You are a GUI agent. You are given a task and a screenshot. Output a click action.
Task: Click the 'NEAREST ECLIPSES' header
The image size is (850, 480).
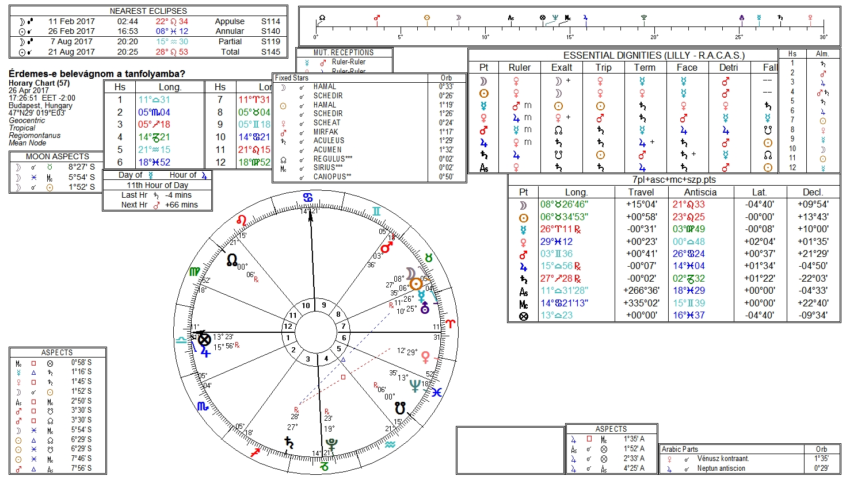click(148, 11)
